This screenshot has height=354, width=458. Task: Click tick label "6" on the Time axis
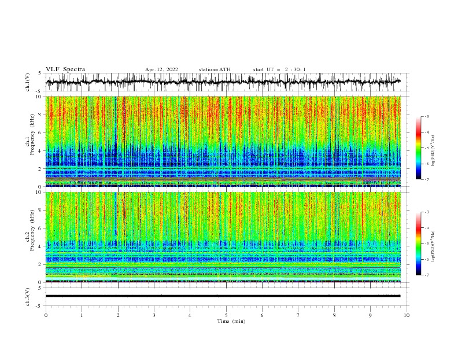[x=262, y=315]
